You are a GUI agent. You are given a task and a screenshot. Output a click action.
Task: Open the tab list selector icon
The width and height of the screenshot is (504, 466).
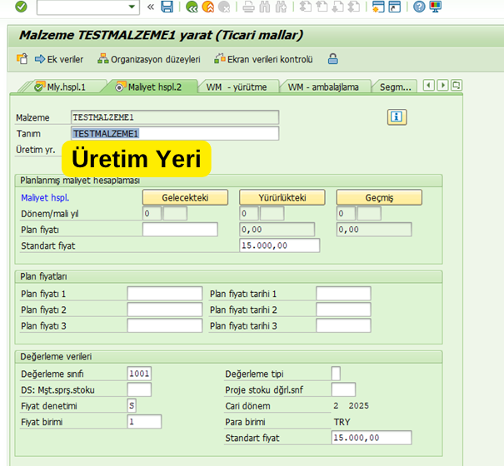(x=457, y=86)
